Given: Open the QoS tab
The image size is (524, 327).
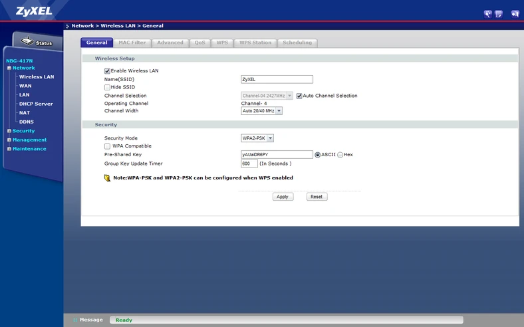Looking at the screenshot, I should 200,43.
